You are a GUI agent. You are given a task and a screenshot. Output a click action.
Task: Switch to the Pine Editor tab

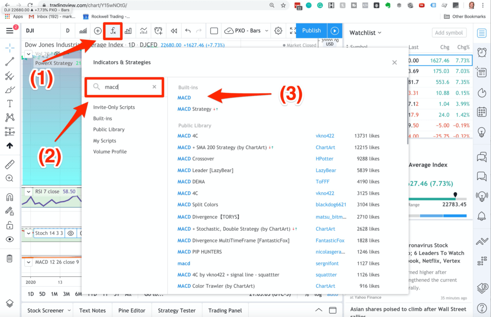pos(132,310)
